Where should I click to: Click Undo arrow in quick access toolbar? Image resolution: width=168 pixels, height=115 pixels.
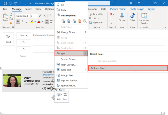click(x=11, y=3)
